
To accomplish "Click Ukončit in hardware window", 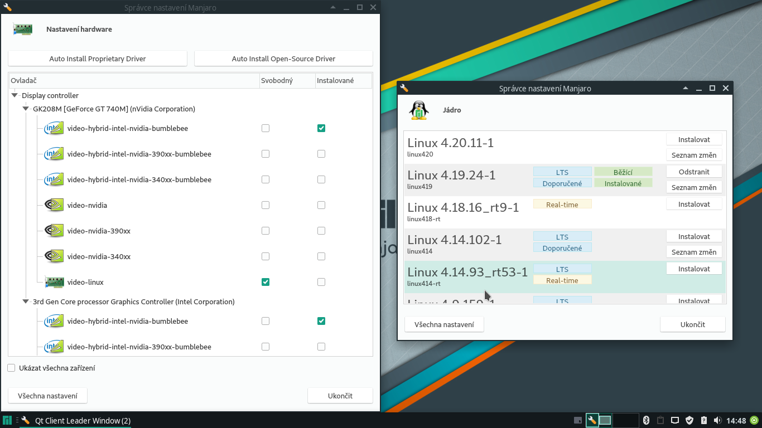I will pos(340,396).
